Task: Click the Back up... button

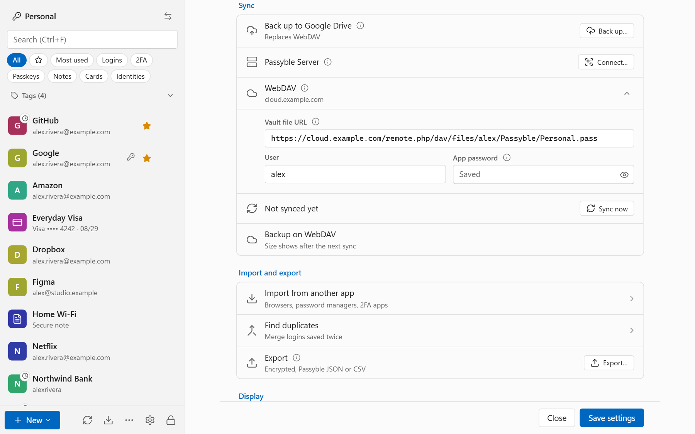Action: click(x=607, y=31)
